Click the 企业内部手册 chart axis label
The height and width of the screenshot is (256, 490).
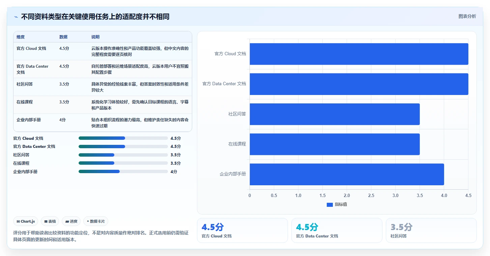click(x=233, y=174)
